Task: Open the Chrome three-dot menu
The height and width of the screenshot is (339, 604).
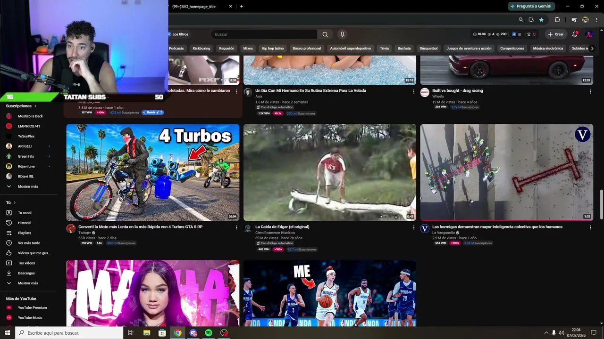Action: pos(596,20)
